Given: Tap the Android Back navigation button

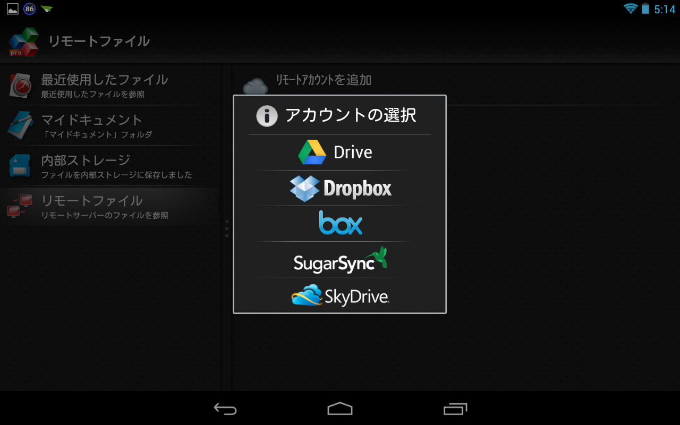Looking at the screenshot, I should (x=225, y=409).
